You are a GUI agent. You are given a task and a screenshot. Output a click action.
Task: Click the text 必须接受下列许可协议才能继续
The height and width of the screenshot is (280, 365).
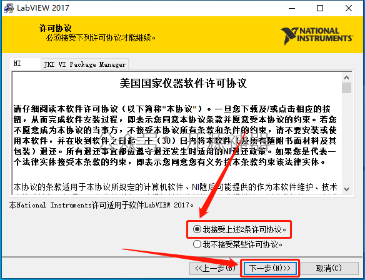(101, 37)
